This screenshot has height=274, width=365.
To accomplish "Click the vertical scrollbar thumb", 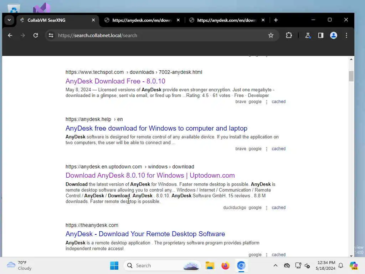I will (351, 76).
